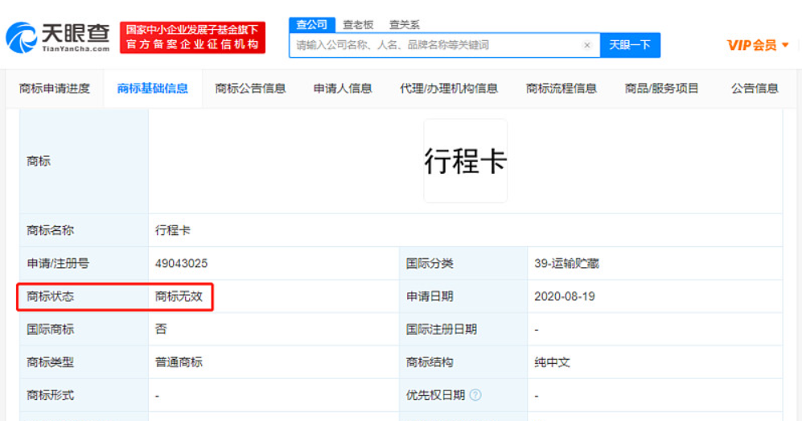This screenshot has height=421, width=802.
Task: Clear search with the X icon
Action: [587, 45]
